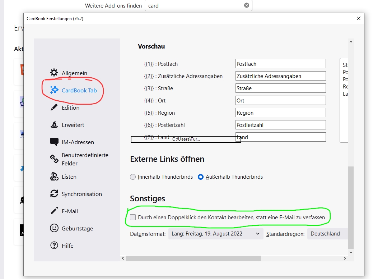Screen dimensions: 373x279
Task: Click the {{1}} : Postfach label
Action: [161, 64]
